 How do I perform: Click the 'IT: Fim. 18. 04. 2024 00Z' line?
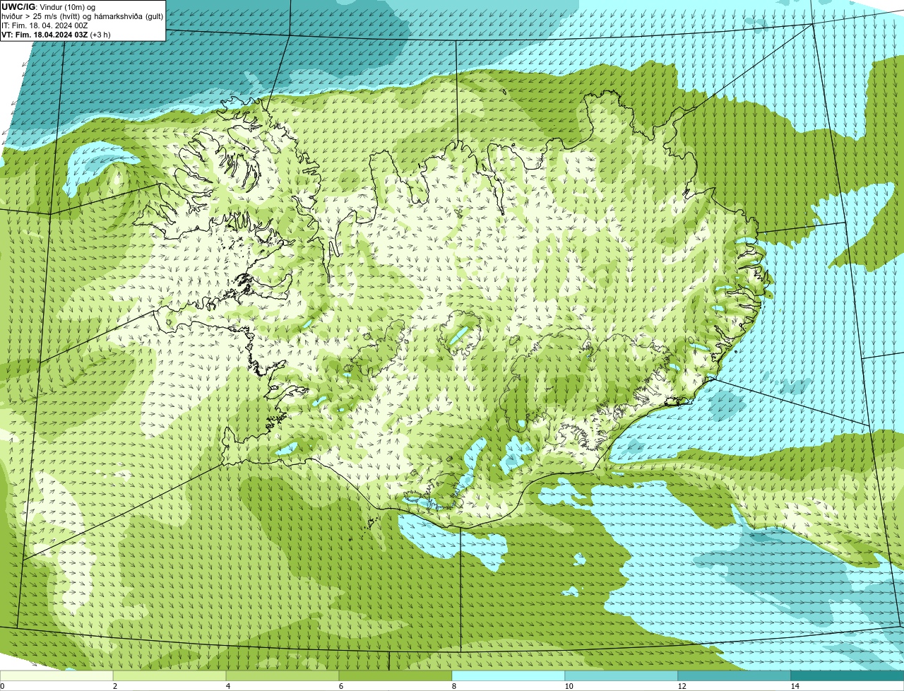pyautogui.click(x=44, y=25)
